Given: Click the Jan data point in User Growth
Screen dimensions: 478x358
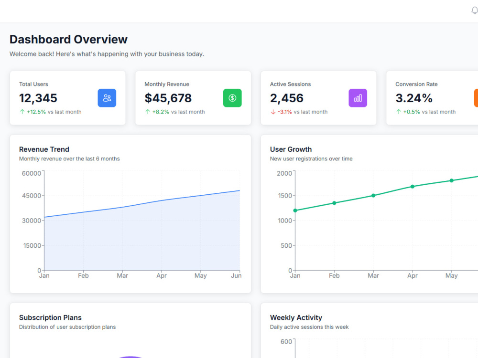Looking at the screenshot, I should 295,211.
